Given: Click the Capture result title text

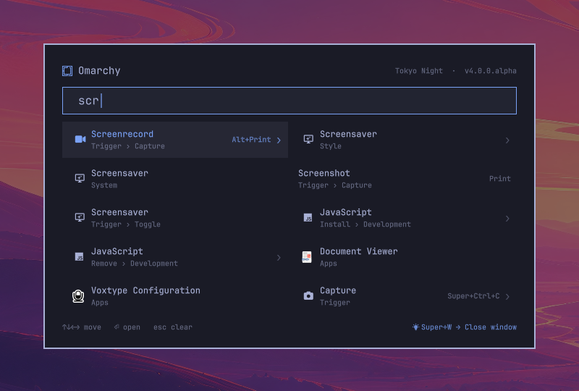Looking at the screenshot, I should coord(338,290).
